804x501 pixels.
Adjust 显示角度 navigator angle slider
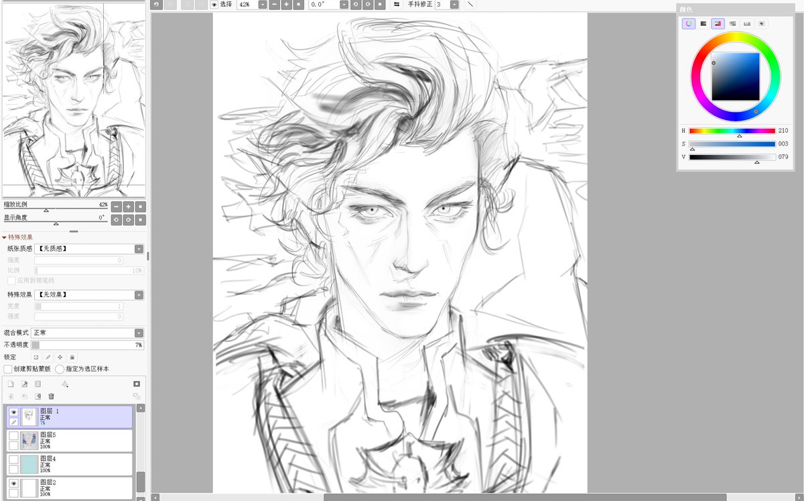[x=56, y=222]
